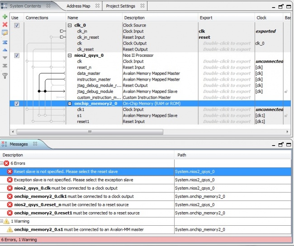Close the Project Settings tab
Screen dimensions: 294x246
(x=142, y=6)
